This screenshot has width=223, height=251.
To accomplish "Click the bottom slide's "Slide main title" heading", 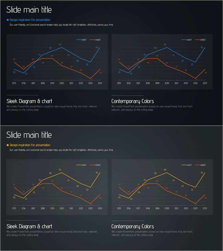I will click(x=29, y=135).
